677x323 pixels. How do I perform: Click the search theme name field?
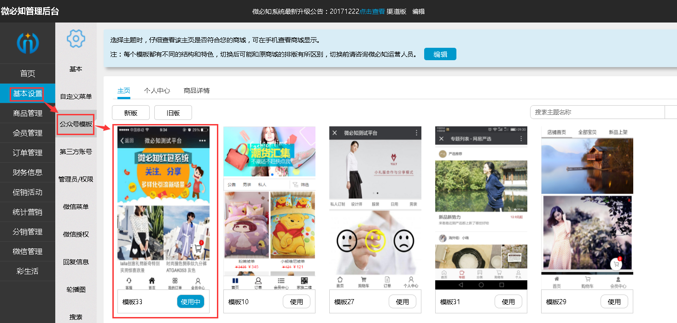[x=597, y=112]
